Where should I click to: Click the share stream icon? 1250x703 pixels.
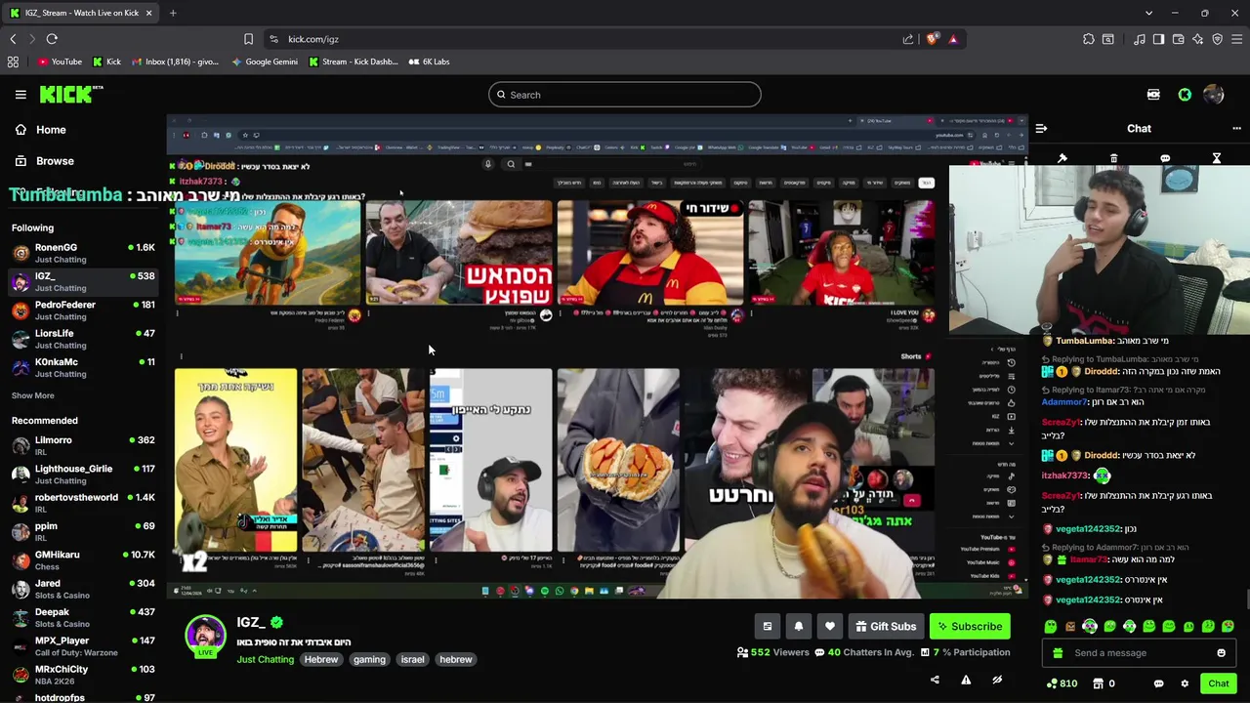(935, 680)
